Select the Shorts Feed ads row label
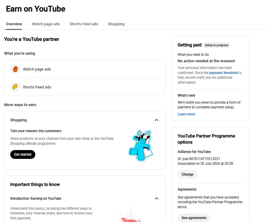 pos(37,87)
